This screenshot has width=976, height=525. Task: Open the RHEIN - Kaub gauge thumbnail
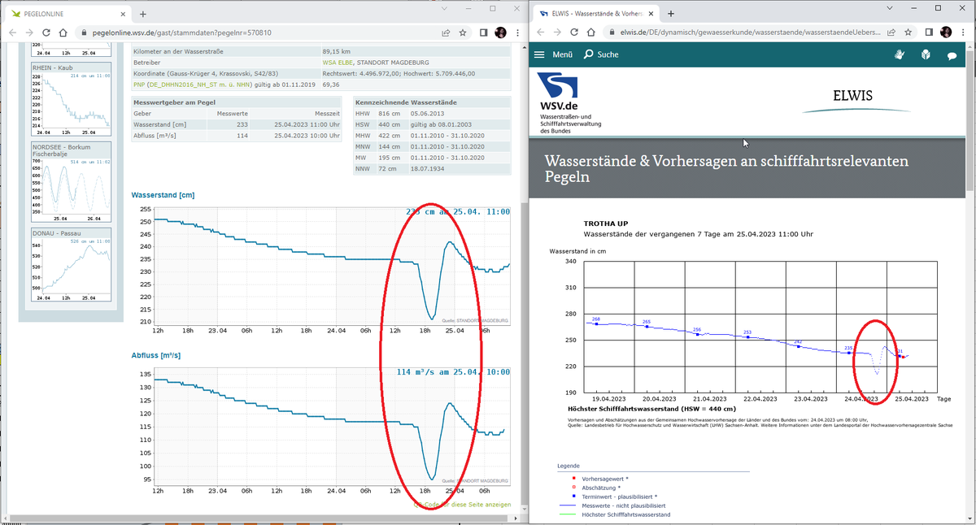[x=72, y=99]
